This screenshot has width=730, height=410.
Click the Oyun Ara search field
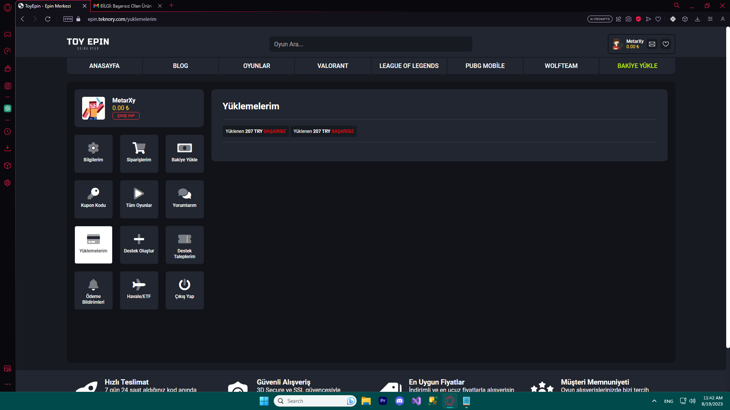(371, 44)
